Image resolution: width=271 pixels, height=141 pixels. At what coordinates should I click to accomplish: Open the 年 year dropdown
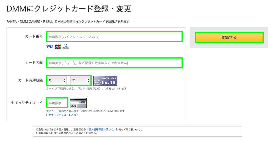tap(80, 81)
